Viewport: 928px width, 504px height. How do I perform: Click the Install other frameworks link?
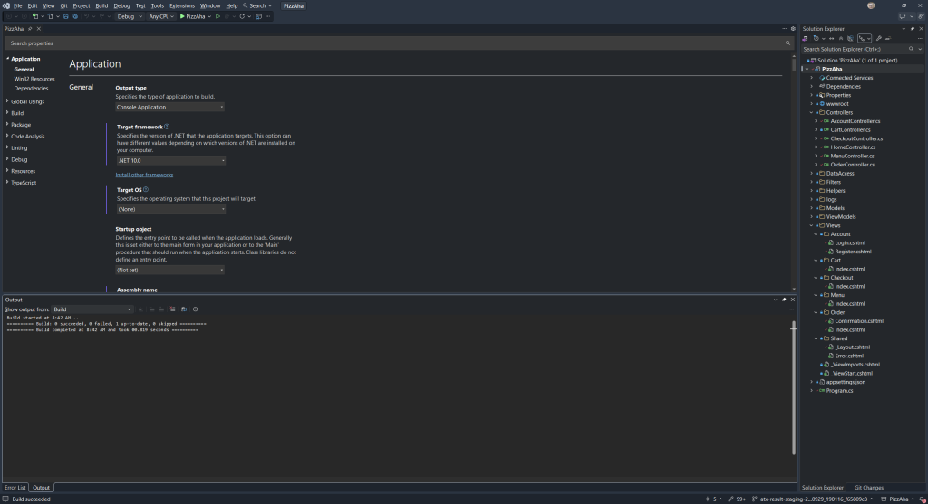144,175
